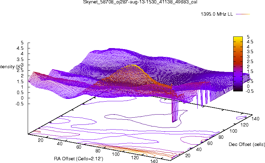265x163 pixels.
Task: Click the intensity axis tick 1
Action: point(22,87)
